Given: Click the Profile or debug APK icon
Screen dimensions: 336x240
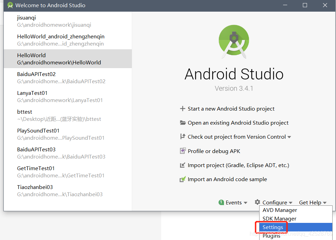Looking at the screenshot, I should coord(183,151).
